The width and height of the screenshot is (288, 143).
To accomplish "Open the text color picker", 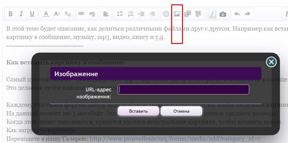I will pos(46,14).
